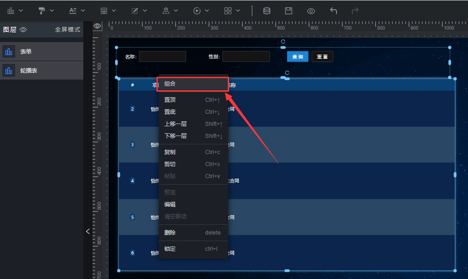Click the database data source icon
This screenshot has height=279, width=468.
pyautogui.click(x=267, y=11)
